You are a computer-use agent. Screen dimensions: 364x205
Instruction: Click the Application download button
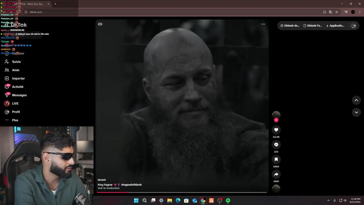tap(335, 26)
